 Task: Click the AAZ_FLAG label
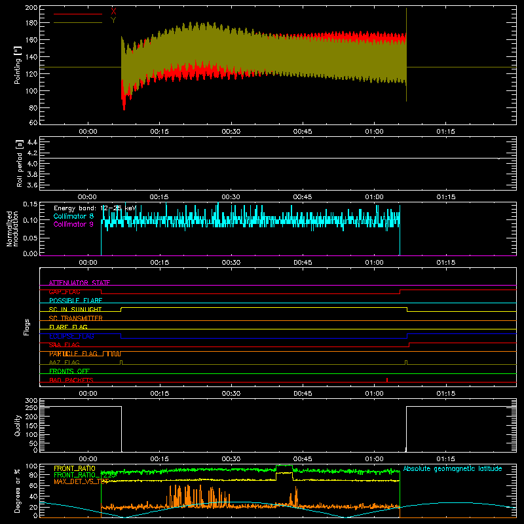[64, 362]
